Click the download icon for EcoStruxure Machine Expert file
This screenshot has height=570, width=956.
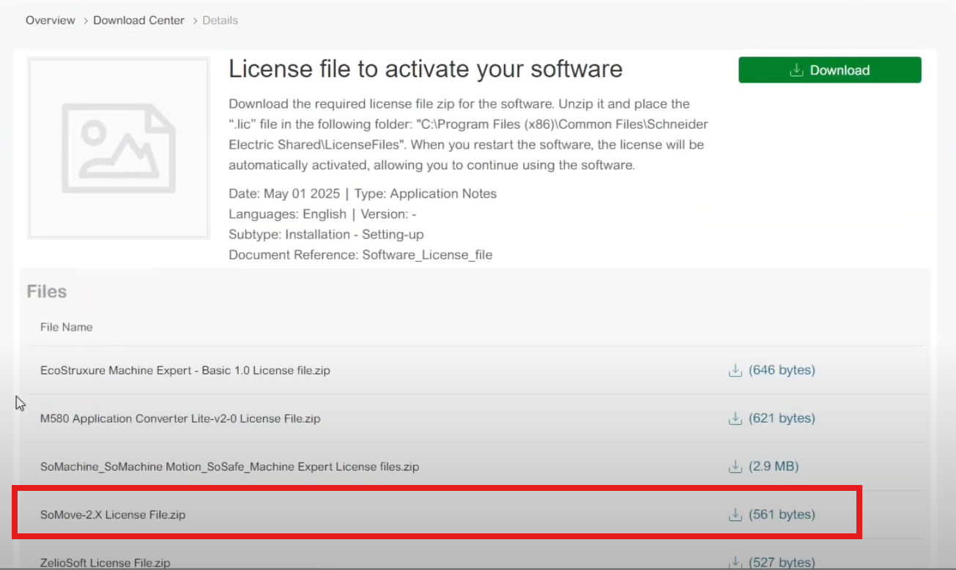(x=735, y=371)
